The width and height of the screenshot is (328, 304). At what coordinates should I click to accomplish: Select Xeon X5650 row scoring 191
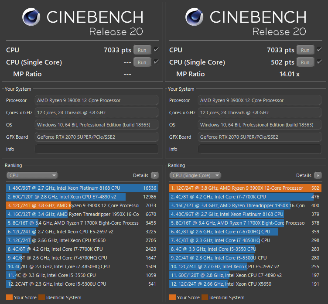click(x=246, y=284)
